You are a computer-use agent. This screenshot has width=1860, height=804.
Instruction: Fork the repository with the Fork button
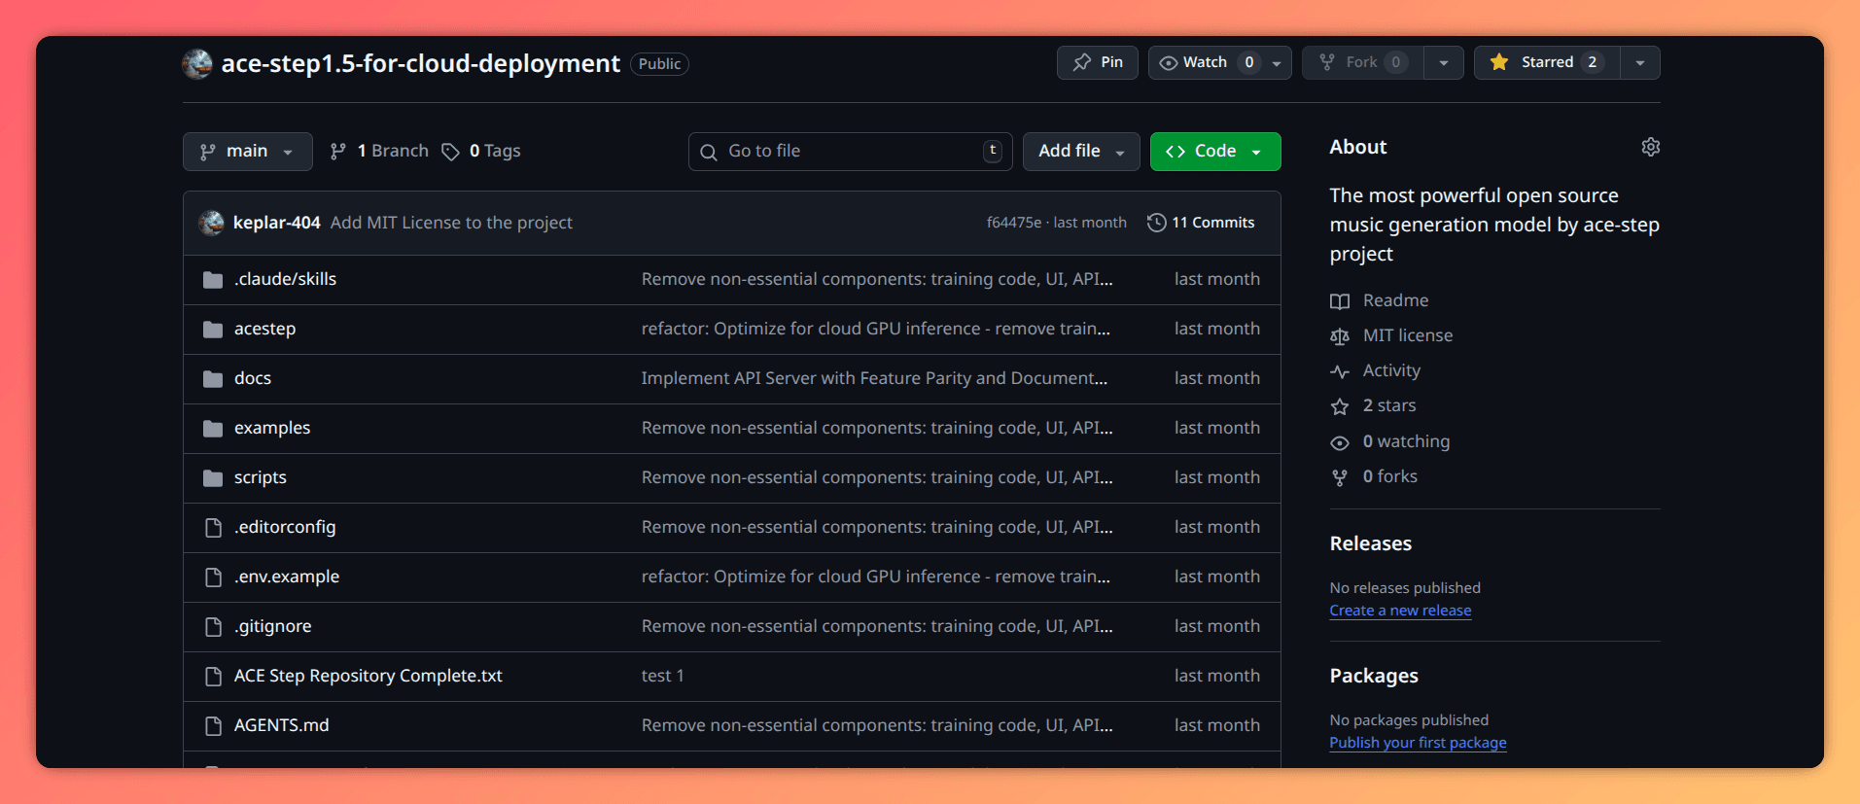coord(1362,62)
